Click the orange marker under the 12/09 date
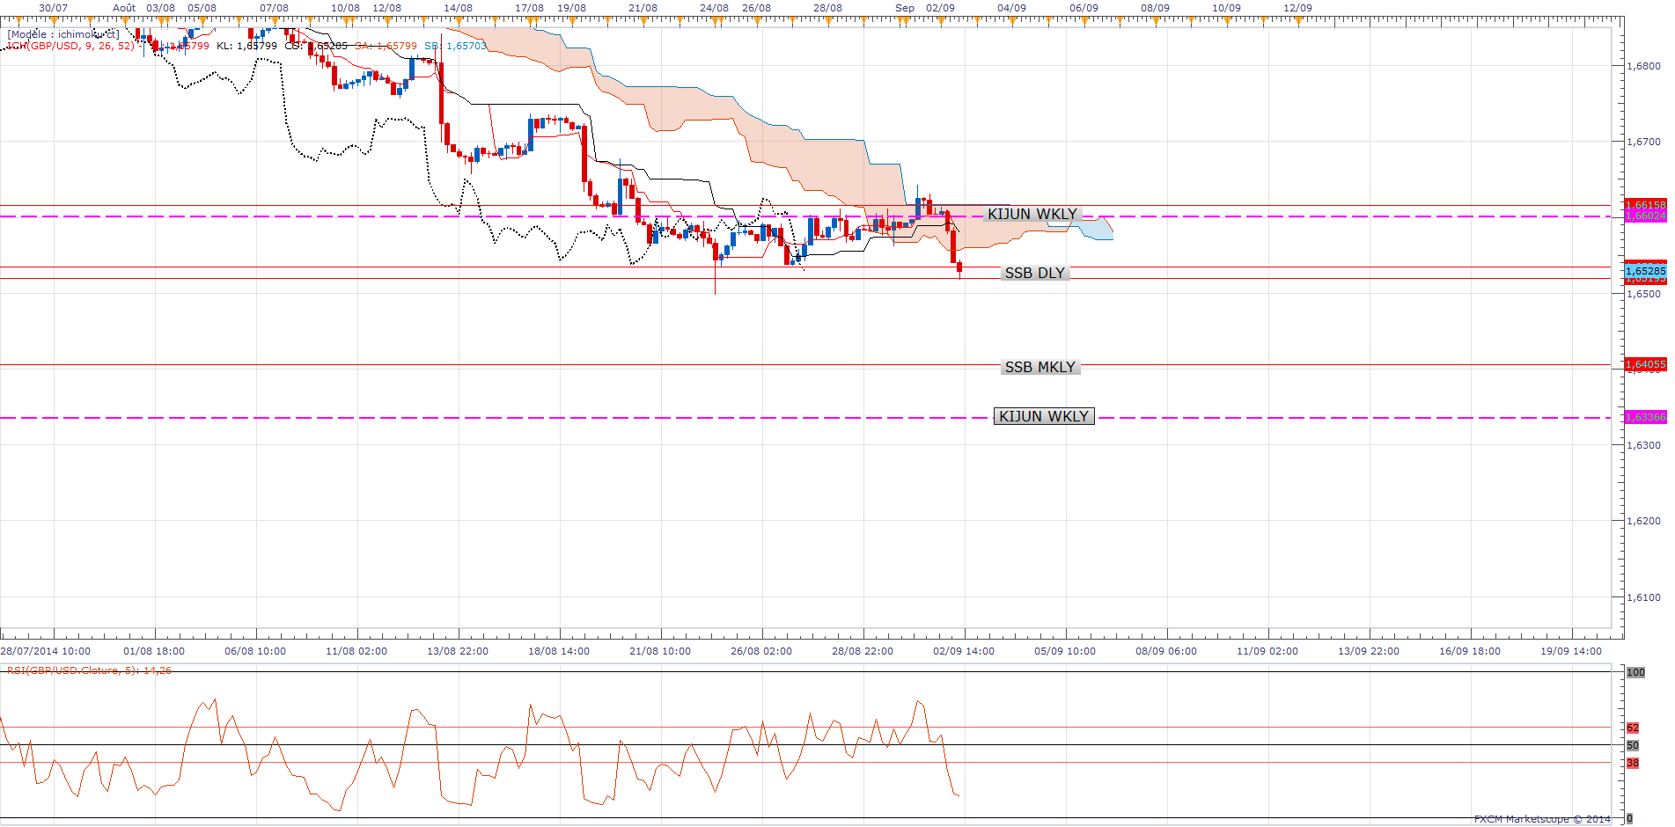Viewport: 1675px width, 827px height. [1297, 20]
